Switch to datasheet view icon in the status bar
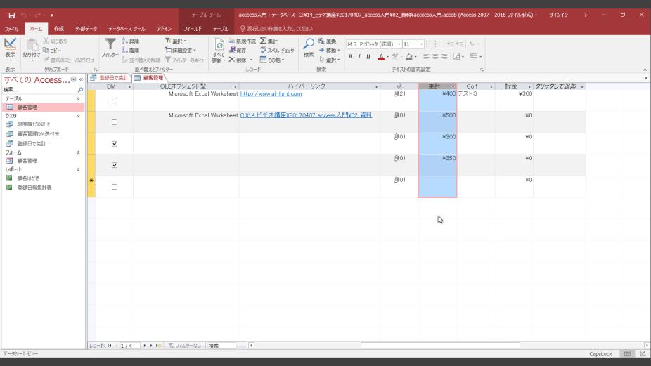 click(x=627, y=353)
